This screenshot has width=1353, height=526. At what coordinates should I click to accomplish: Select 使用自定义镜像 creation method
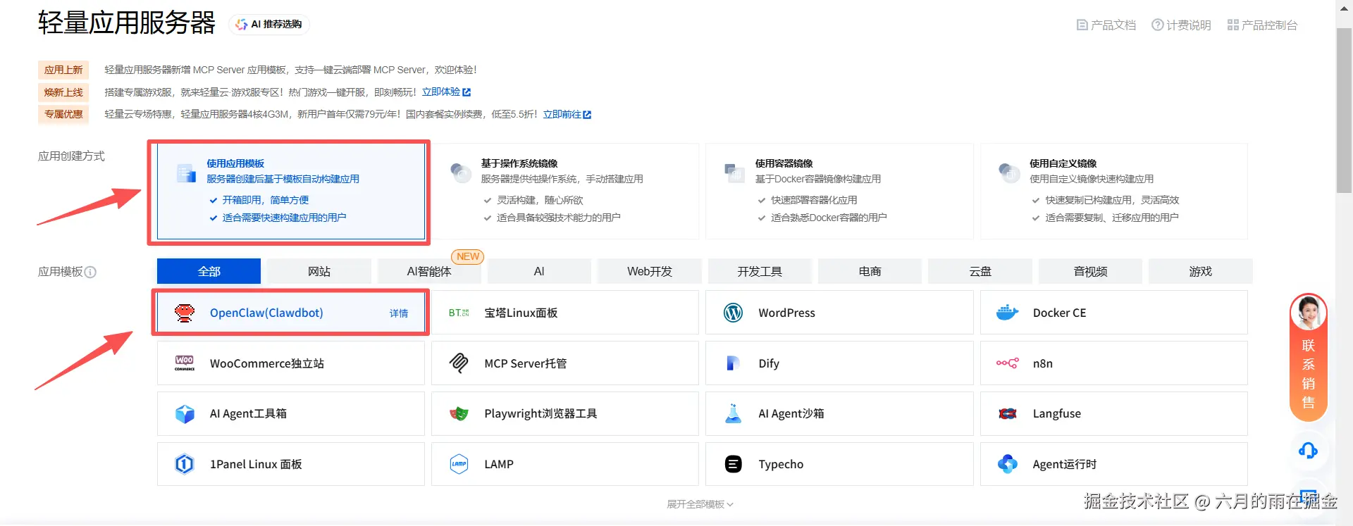[x=1114, y=192]
